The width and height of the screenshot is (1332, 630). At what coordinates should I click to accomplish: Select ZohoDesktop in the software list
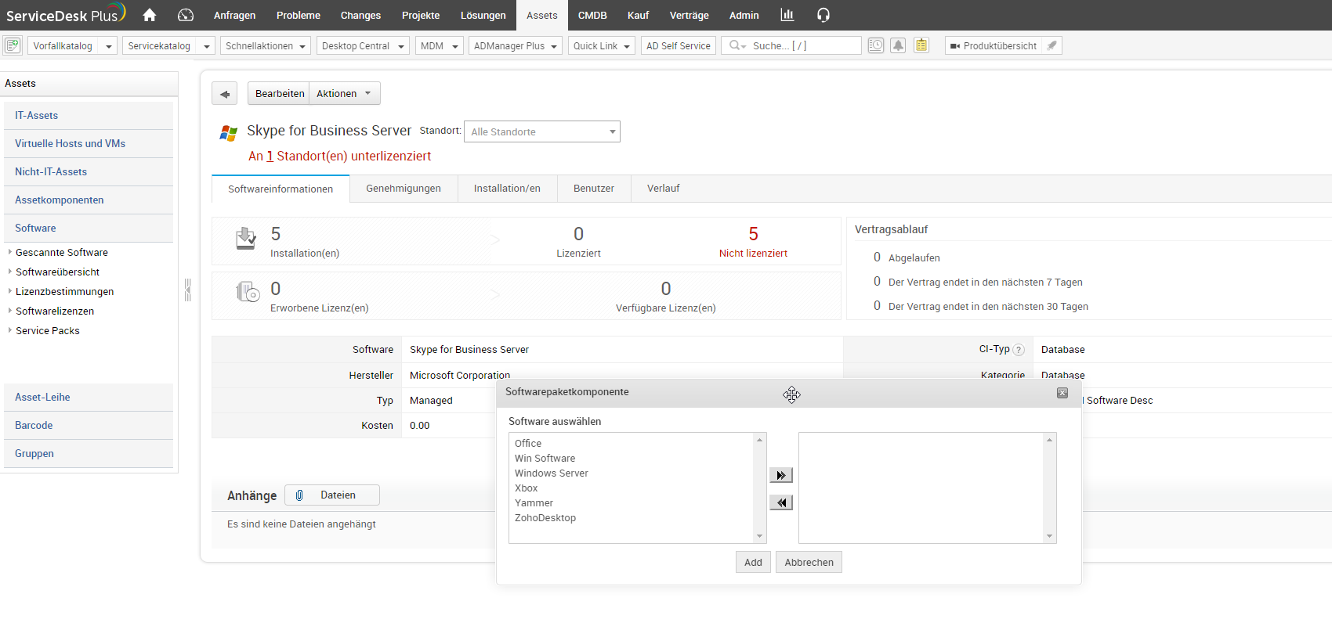point(545,518)
